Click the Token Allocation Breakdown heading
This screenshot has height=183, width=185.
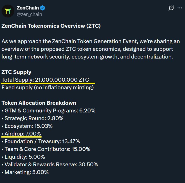[39, 103]
